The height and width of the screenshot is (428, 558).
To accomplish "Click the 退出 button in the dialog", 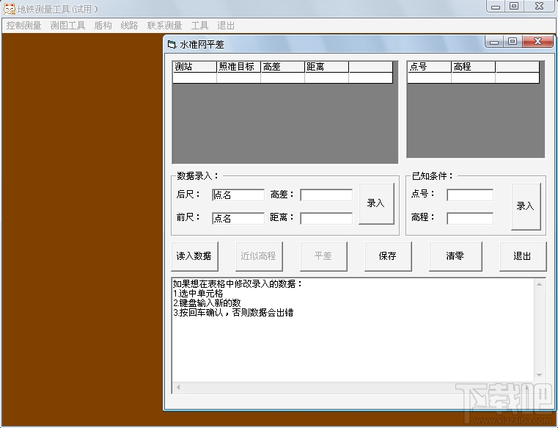I will tap(522, 256).
